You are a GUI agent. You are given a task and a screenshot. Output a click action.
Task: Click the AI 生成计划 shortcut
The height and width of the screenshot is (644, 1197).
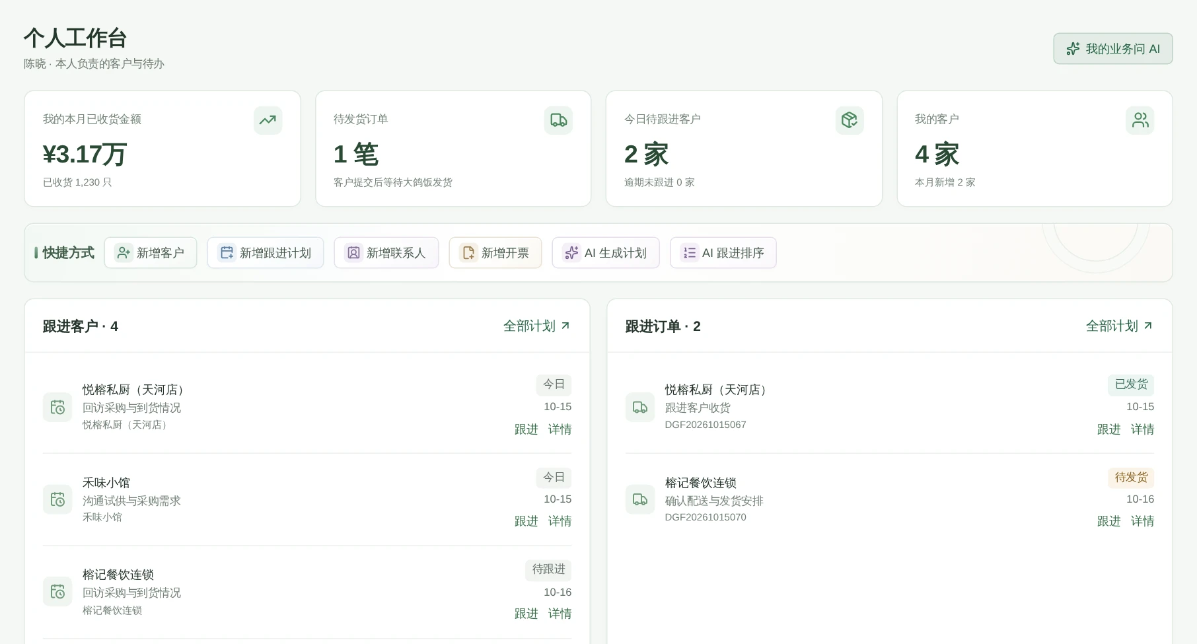coord(606,253)
